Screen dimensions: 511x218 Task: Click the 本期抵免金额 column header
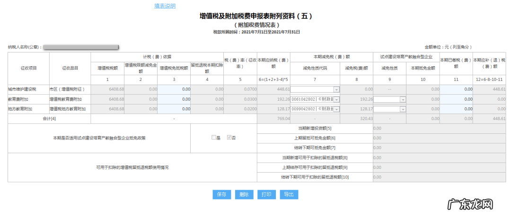(423, 68)
